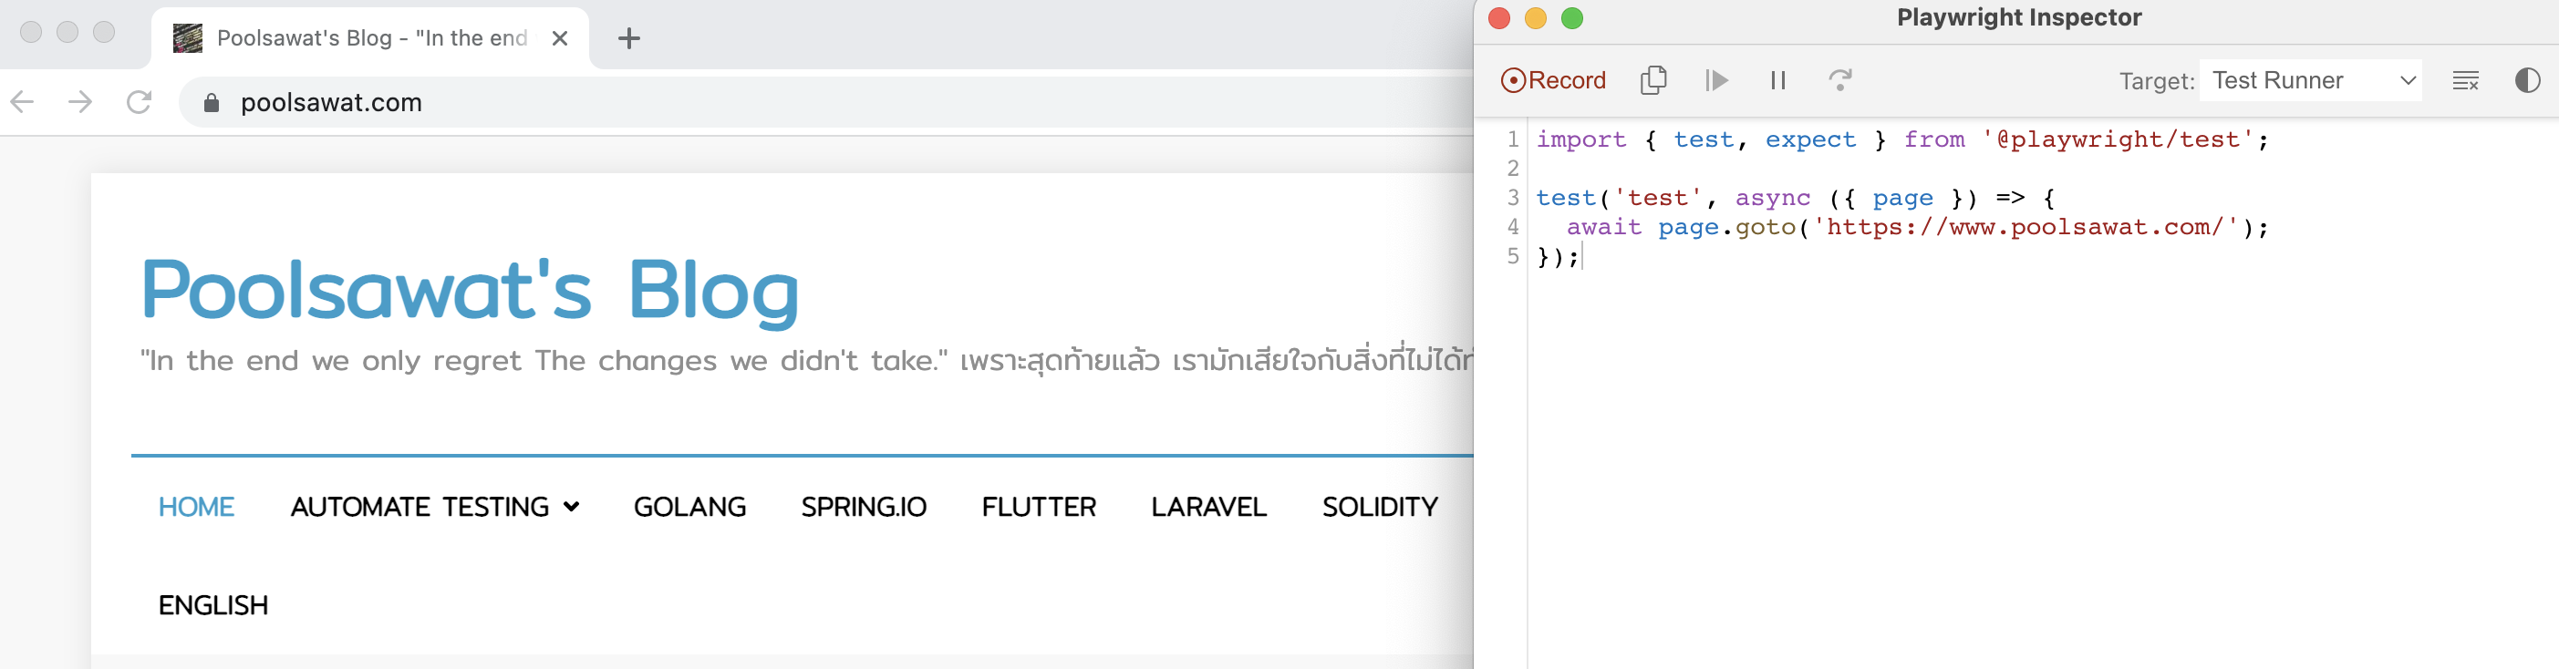The height and width of the screenshot is (669, 2559).
Task: Go forward in the Chrome browser
Action: [80, 101]
